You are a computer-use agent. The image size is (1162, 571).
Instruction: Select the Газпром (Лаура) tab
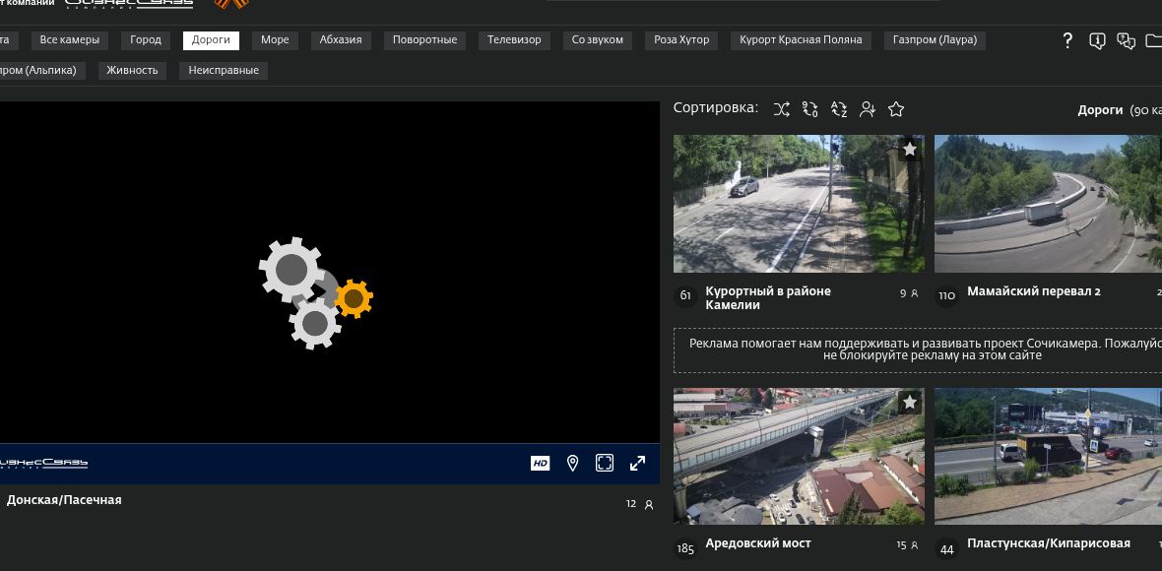coord(936,40)
